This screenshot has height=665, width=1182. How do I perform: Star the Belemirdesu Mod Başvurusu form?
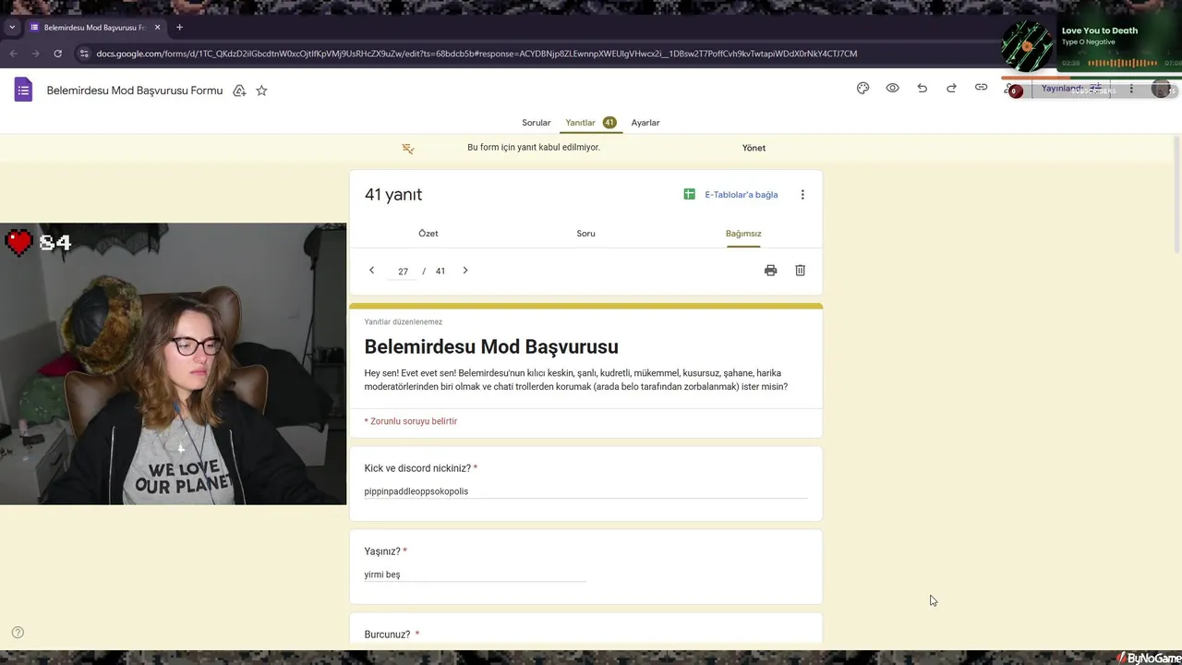[261, 91]
